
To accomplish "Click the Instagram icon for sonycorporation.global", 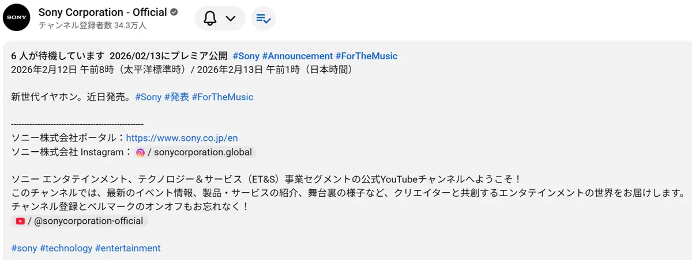I will coord(140,152).
